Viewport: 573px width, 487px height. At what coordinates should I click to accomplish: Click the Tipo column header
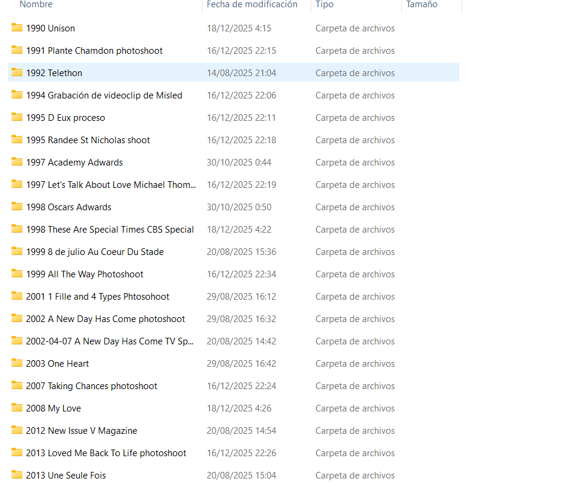pyautogui.click(x=325, y=5)
